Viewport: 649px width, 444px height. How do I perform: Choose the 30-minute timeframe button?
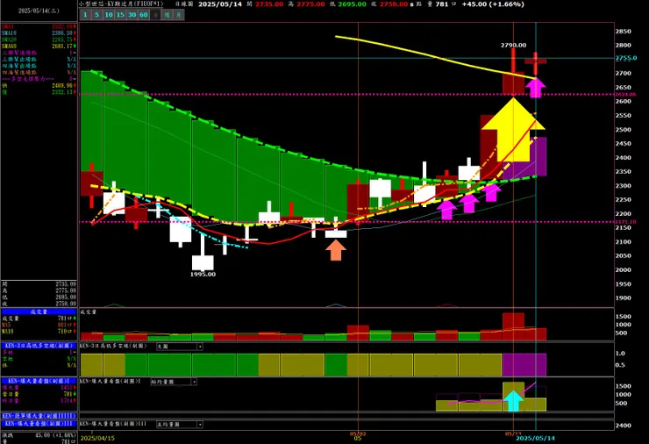[x=132, y=15]
